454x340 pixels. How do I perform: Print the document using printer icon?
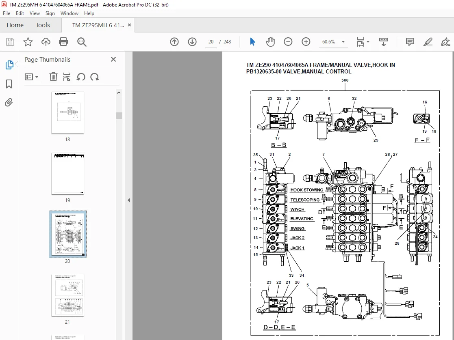click(63, 42)
